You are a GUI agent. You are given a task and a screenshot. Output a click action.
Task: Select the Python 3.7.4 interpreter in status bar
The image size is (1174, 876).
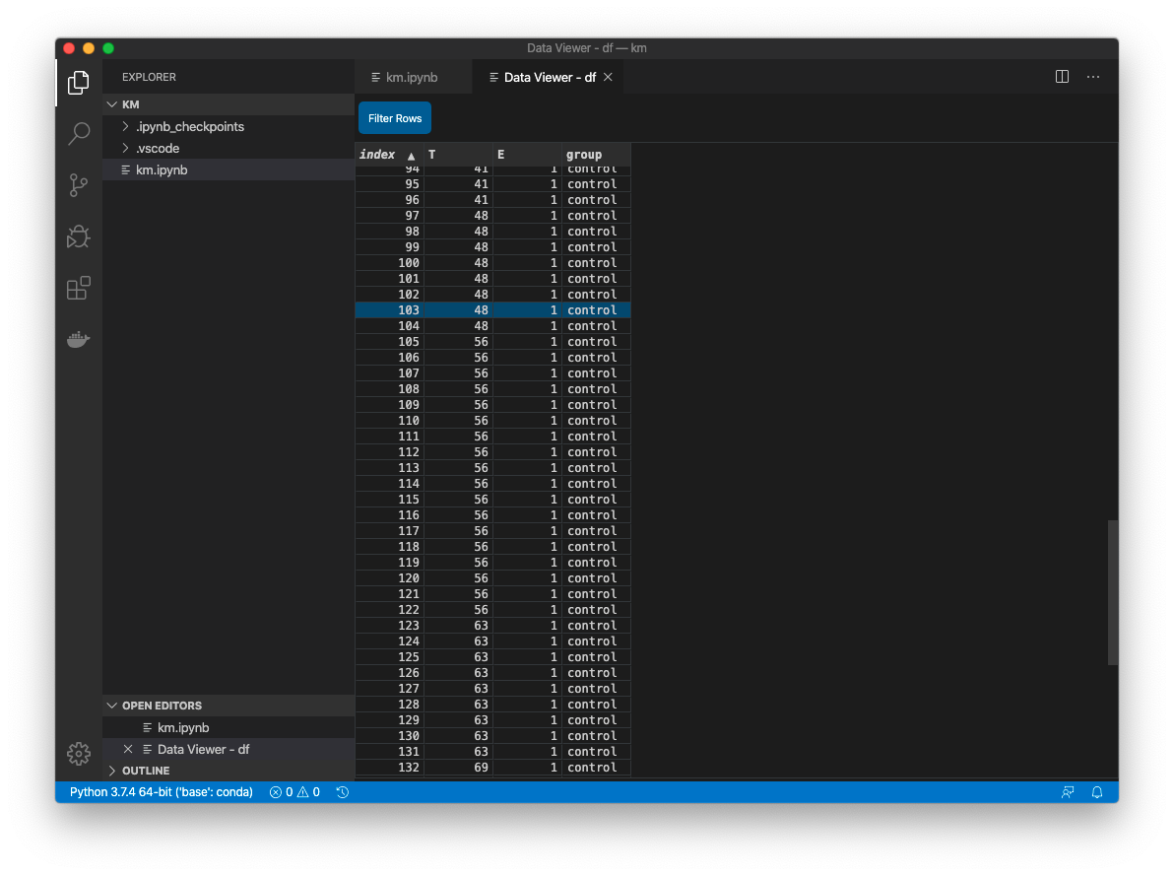(x=161, y=792)
